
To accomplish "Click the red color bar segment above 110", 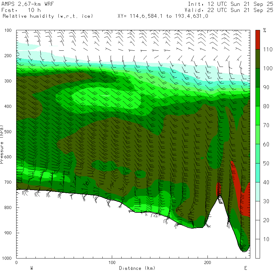I will (258, 40).
